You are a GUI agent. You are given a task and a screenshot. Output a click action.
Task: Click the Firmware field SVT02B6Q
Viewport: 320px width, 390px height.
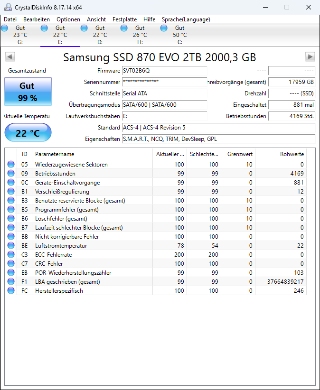pyautogui.click(x=164, y=71)
